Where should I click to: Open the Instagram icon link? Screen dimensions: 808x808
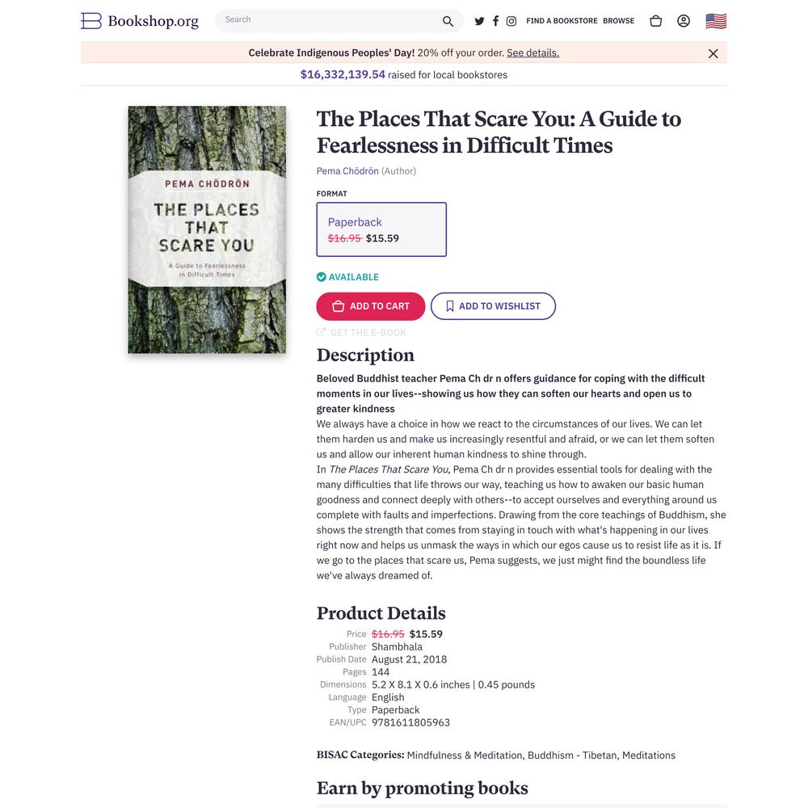point(511,21)
